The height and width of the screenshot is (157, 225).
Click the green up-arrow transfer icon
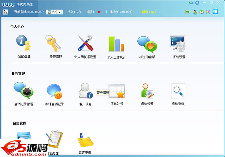point(202,12)
